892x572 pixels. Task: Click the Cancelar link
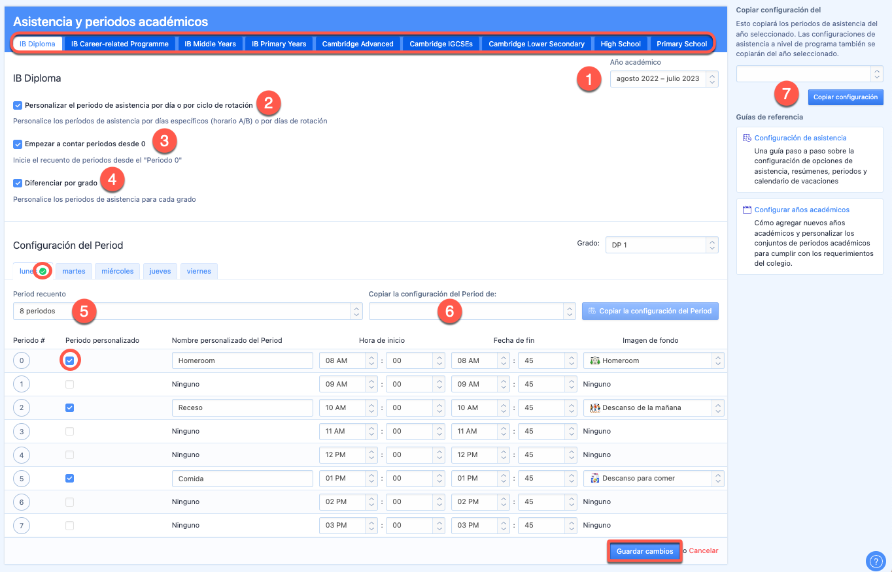[703, 550]
